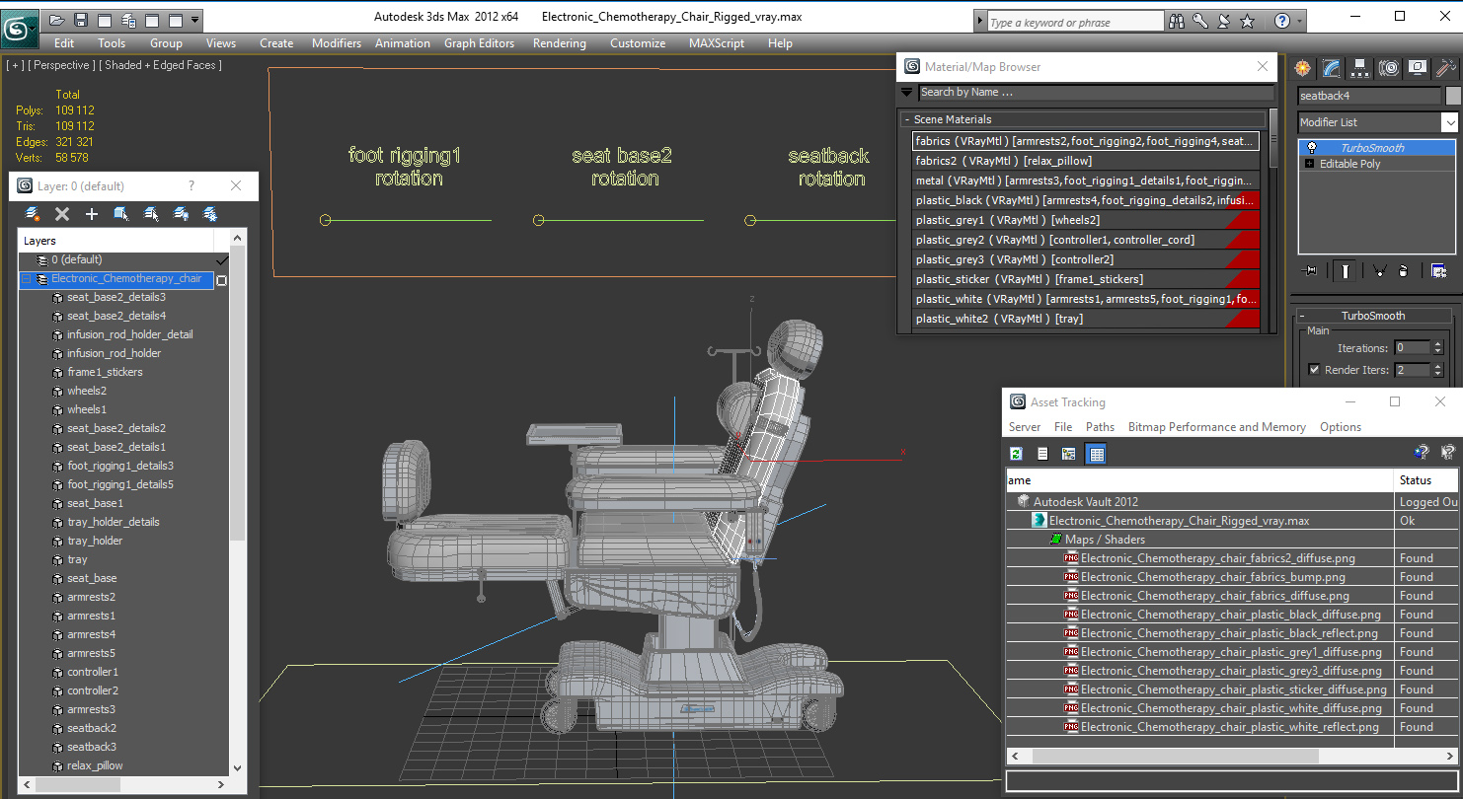The height and width of the screenshot is (799, 1463).
Task: Open the Motion command panel tab
Action: 1389,68
